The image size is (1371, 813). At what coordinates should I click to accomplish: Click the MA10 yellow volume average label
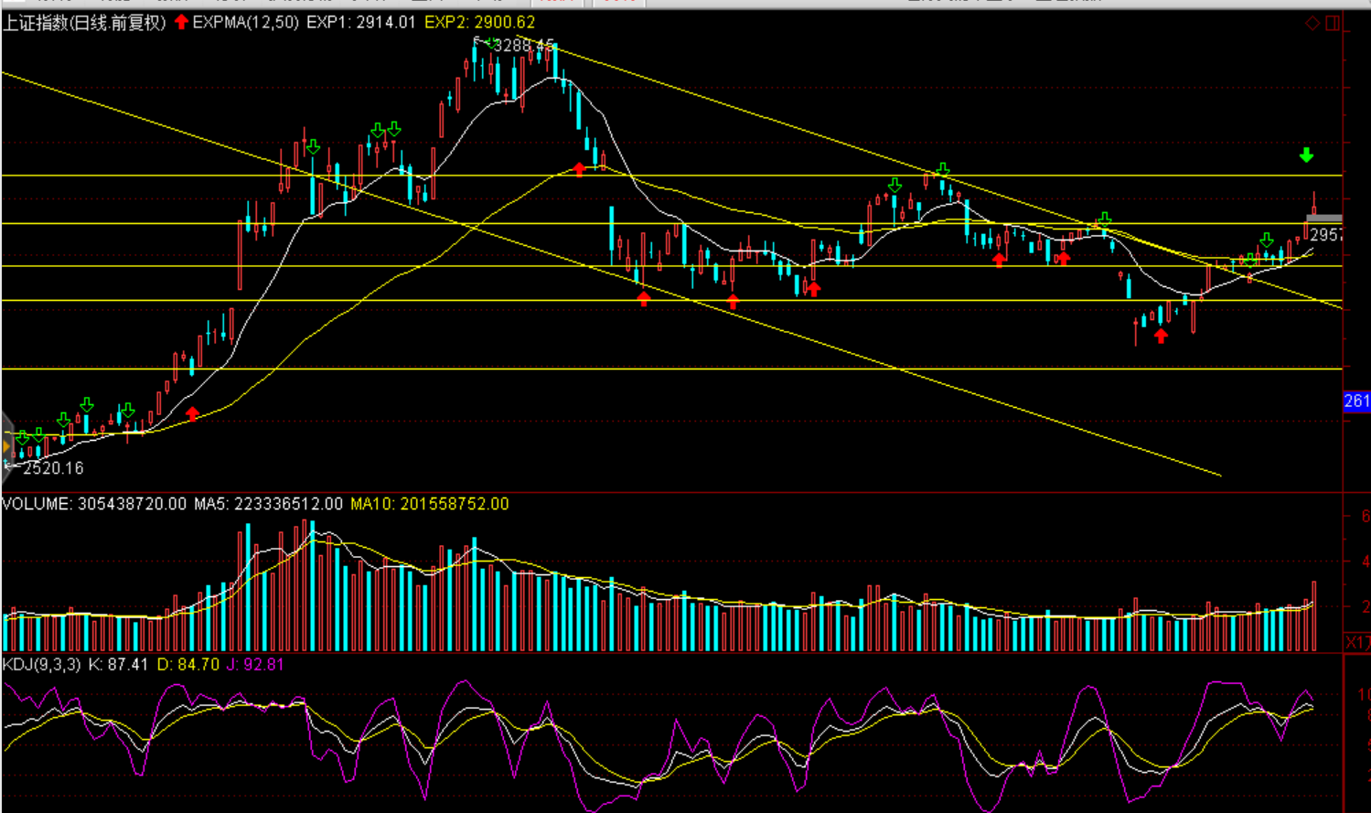[x=429, y=504]
